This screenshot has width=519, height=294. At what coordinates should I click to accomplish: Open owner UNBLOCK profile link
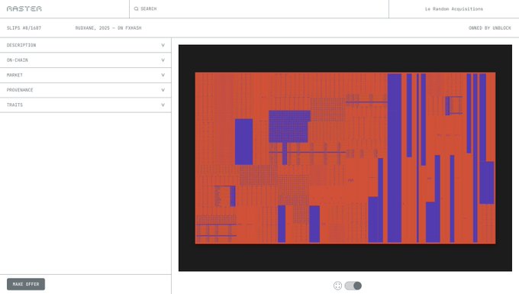pyautogui.click(x=501, y=28)
